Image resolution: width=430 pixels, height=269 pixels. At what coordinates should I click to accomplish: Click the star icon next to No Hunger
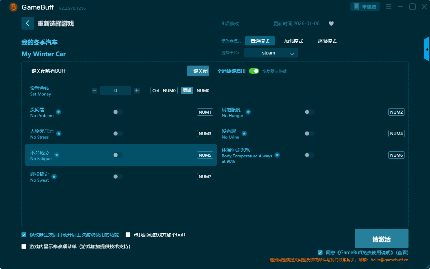(x=248, y=112)
